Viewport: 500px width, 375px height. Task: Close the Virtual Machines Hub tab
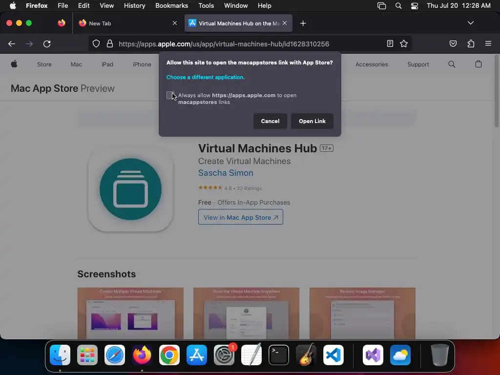coord(285,23)
